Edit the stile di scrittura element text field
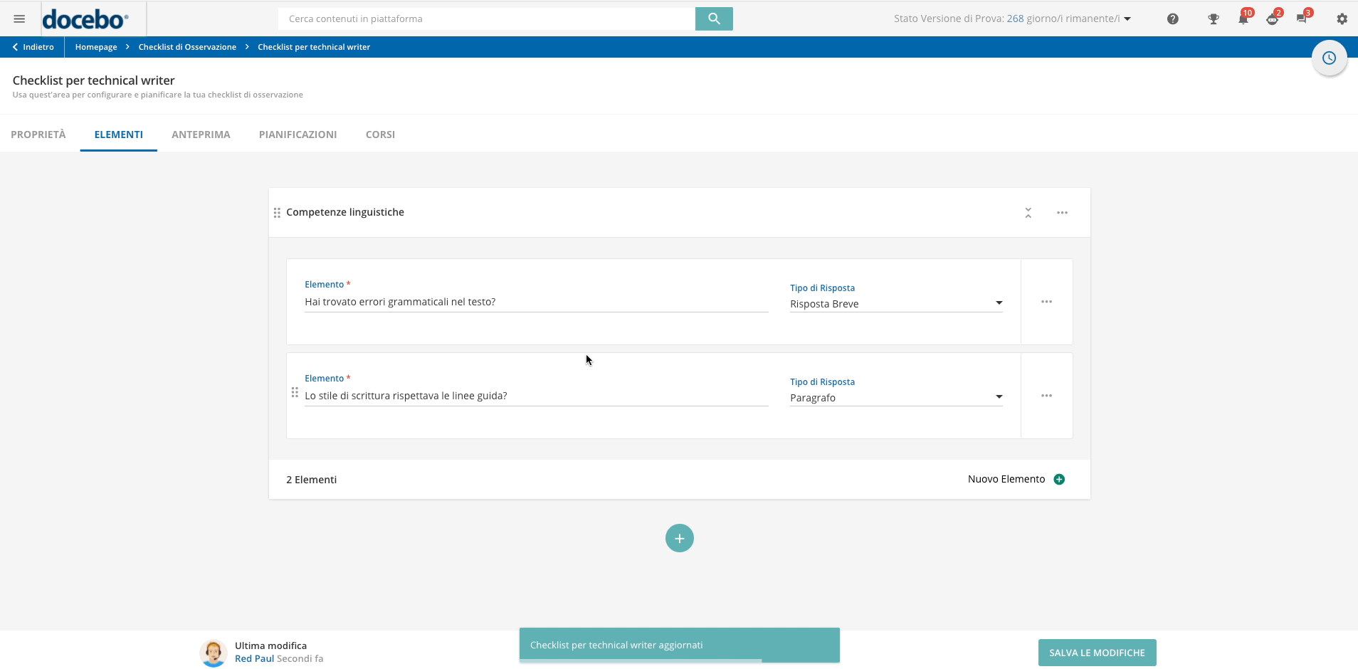Viewport: 1358px width, 669px height. pos(536,396)
